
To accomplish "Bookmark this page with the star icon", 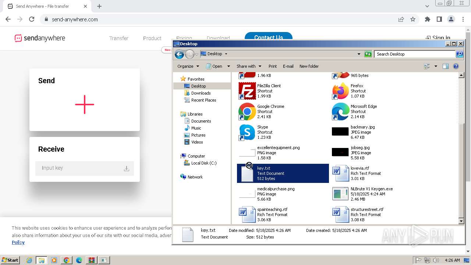I will click(413, 19).
